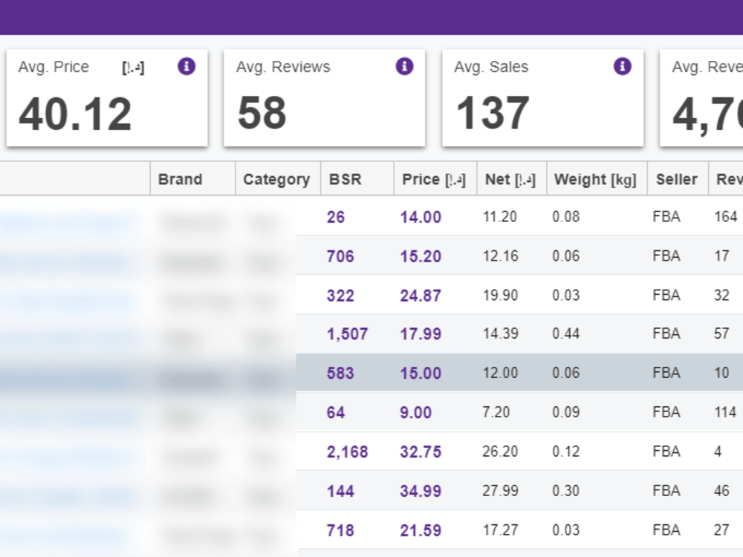Click price 21.59
Screen dimensions: 743x557
[421, 530]
